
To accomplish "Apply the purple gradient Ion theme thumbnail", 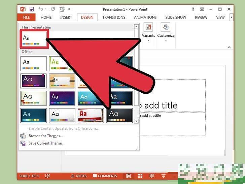I will point(33,81).
